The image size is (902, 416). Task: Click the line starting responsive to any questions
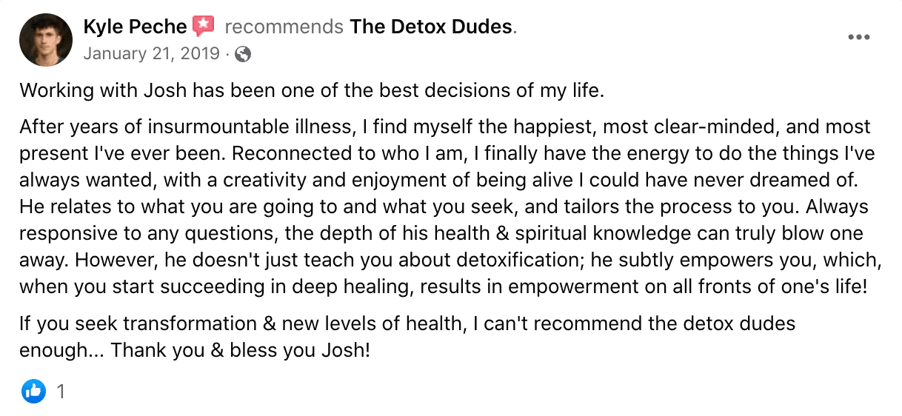click(x=441, y=233)
